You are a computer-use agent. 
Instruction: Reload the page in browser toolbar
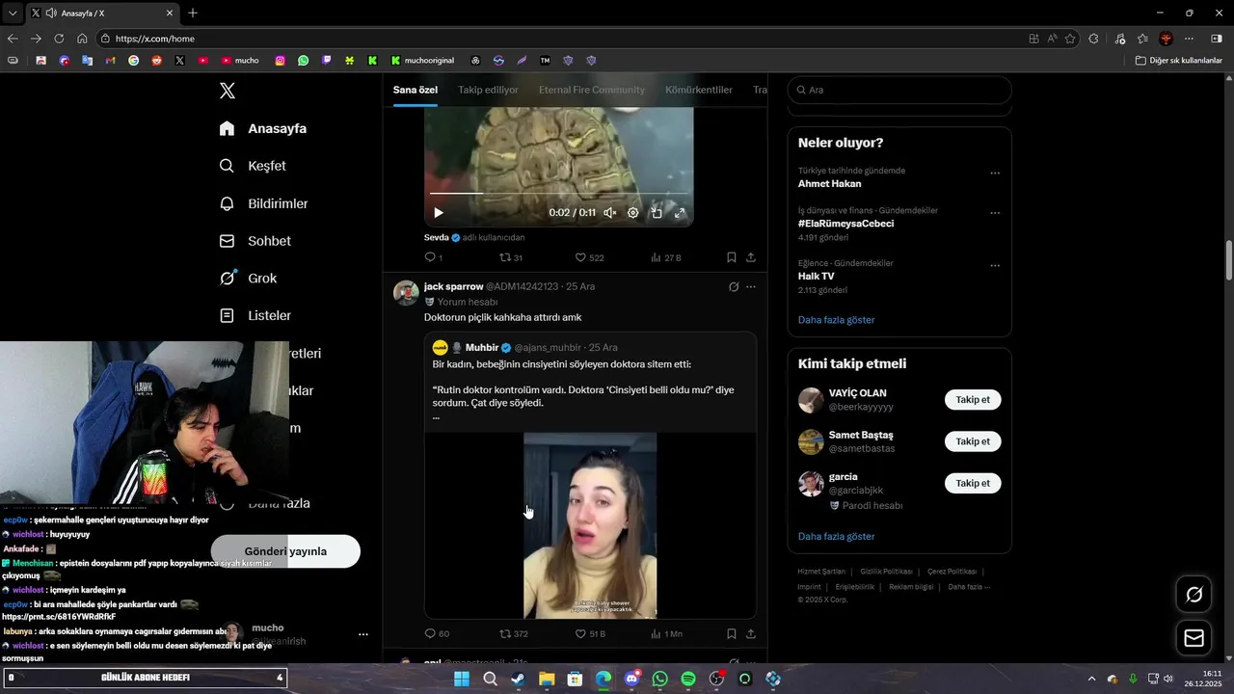(x=59, y=39)
